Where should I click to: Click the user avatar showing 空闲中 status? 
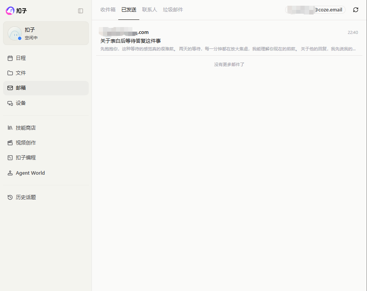15,33
